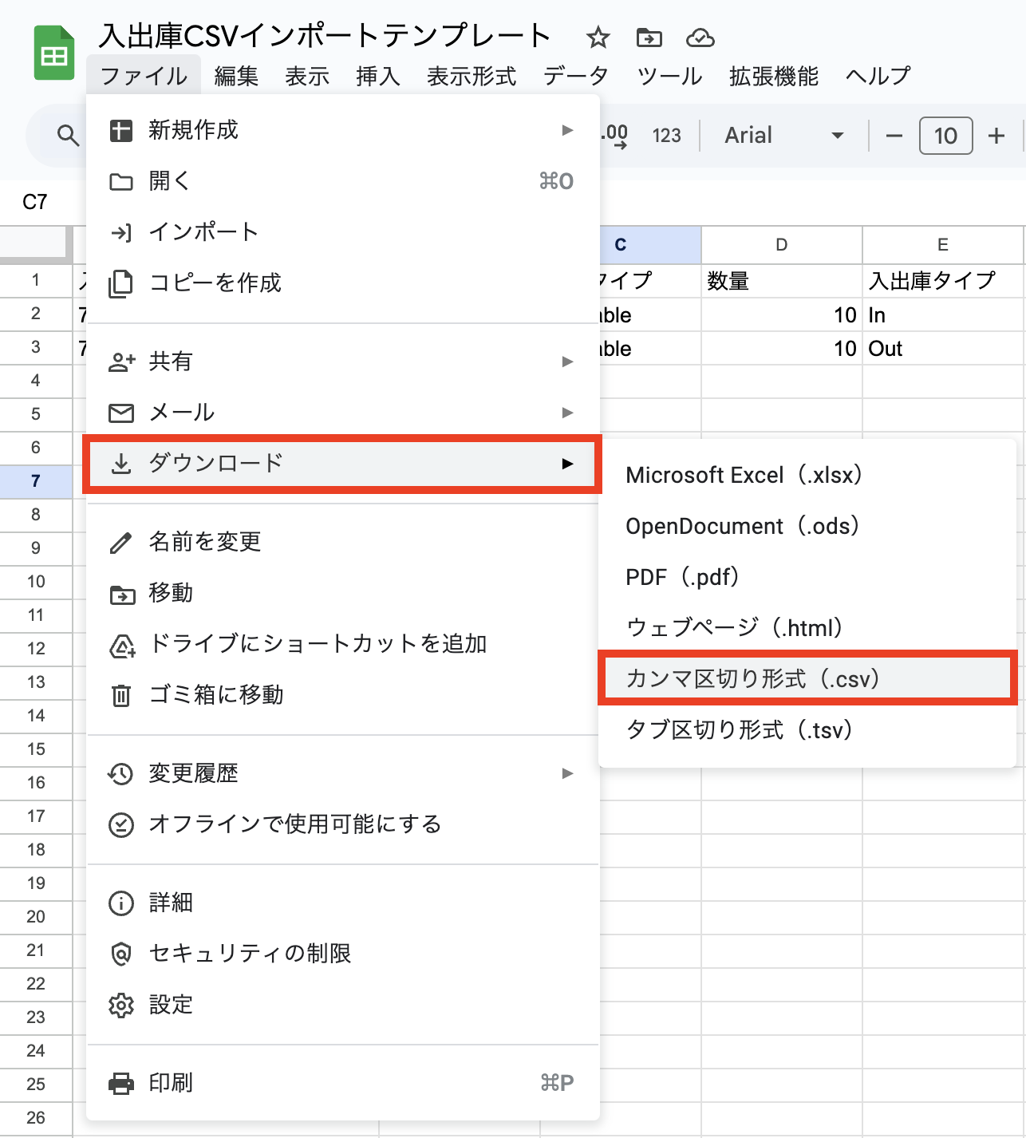Open the Google Sheets home icon
This screenshot has width=1026, height=1138.
(54, 53)
